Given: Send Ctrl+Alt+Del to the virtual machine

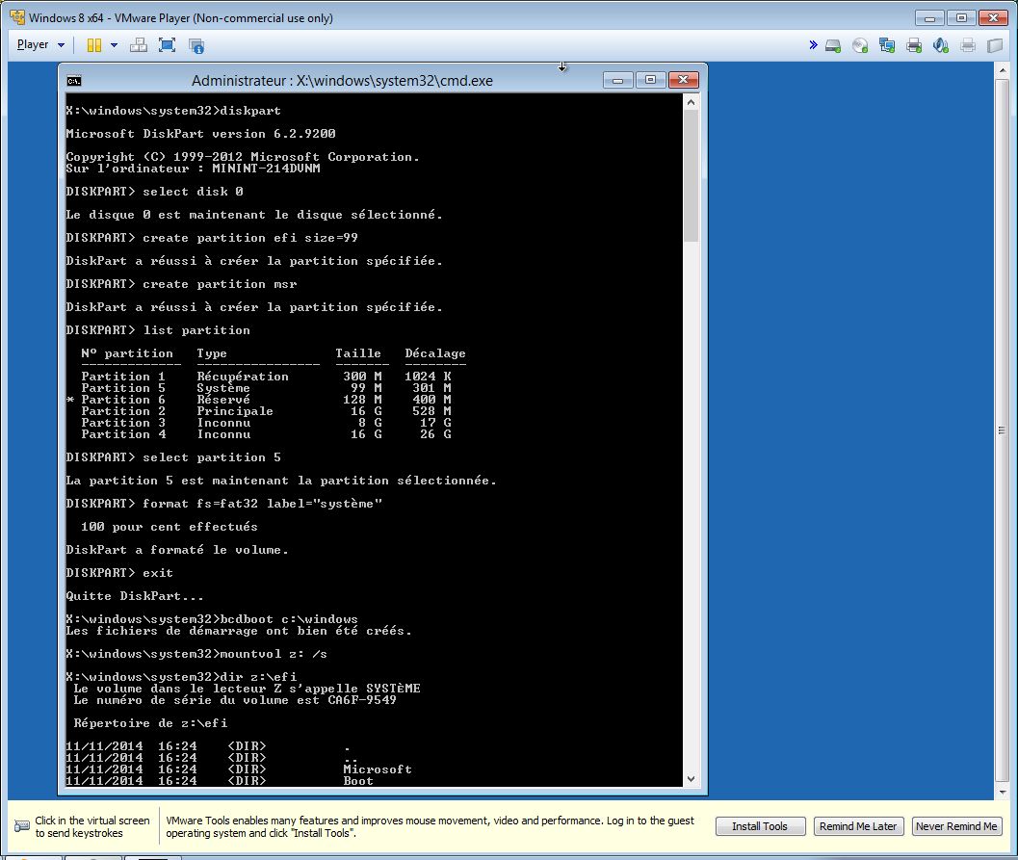Looking at the screenshot, I should tap(139, 45).
